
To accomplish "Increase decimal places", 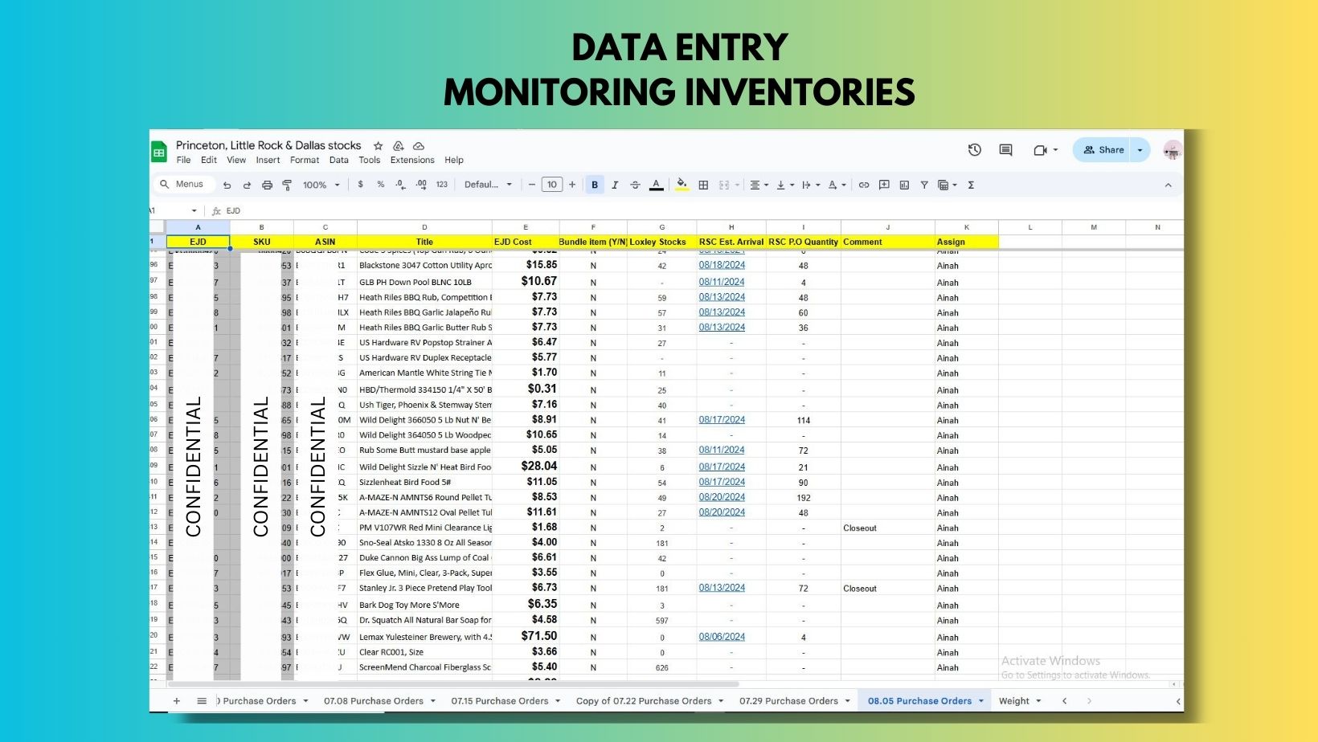I will 421,185.
